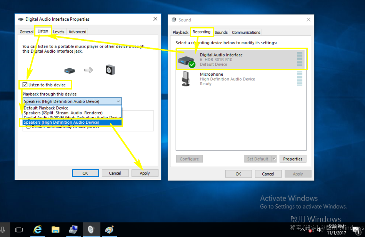Viewport: 365px width, 237px height.
Task: Open the Set Default dropdown arrow
Action: [274, 159]
